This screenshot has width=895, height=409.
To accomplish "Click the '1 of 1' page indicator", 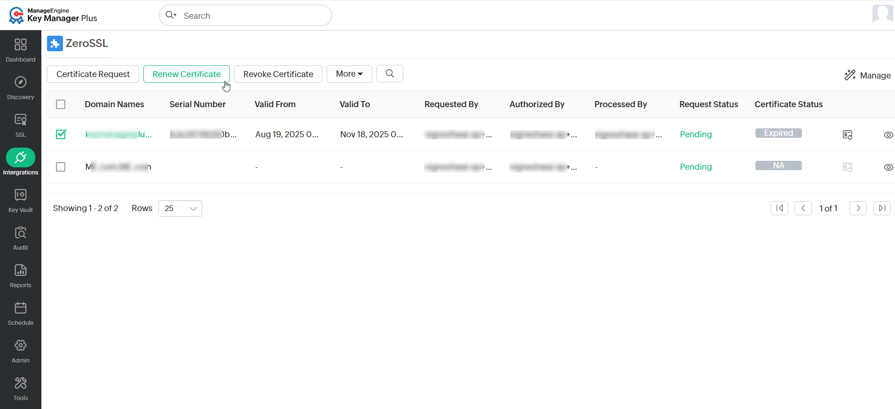I will pyautogui.click(x=828, y=208).
